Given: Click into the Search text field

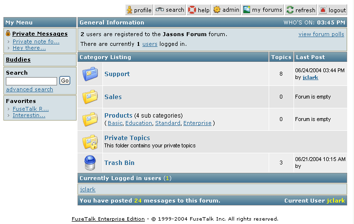Looking at the screenshot, I should (x=31, y=81).
